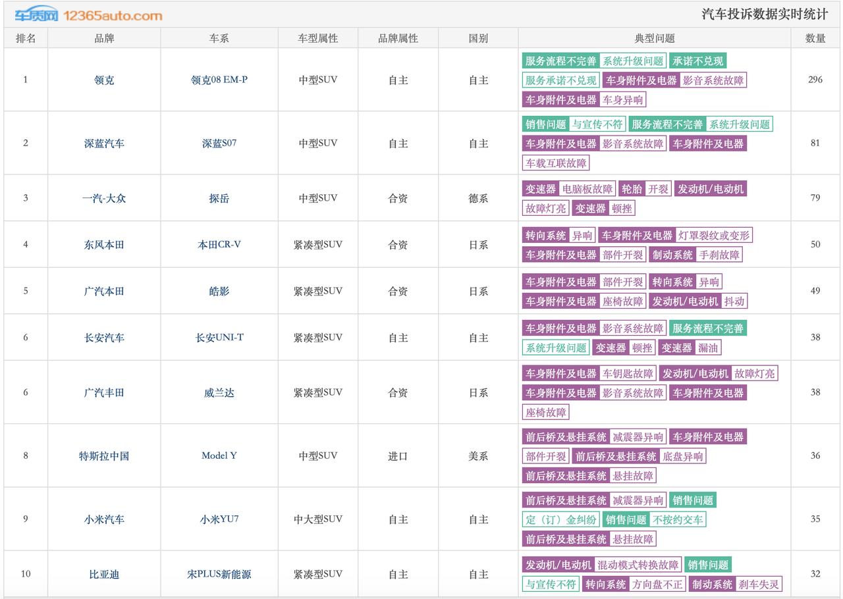Image resolution: width=843 pixels, height=599 pixels.
Task: Click the 车质网 12365auto.com logo
Action: pos(88,15)
